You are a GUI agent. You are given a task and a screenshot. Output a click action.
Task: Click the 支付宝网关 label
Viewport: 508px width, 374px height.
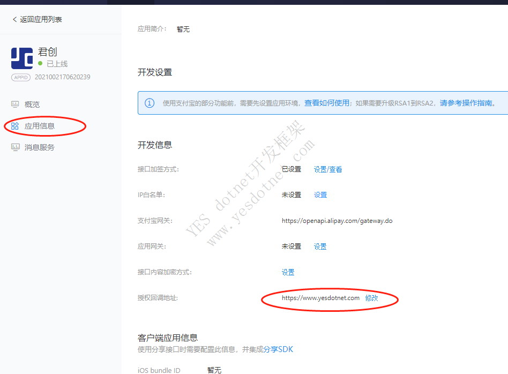click(x=155, y=221)
